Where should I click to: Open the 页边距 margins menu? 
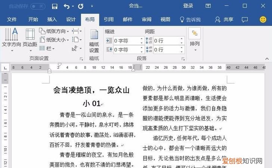(30, 40)
